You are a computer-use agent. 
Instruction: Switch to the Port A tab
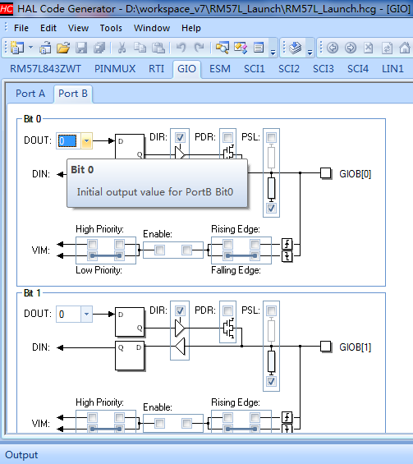tap(30, 94)
